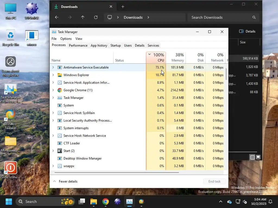Open the Minesweeper taskbar icon
Viewport: 278px width, 208px height.
click(x=117, y=201)
